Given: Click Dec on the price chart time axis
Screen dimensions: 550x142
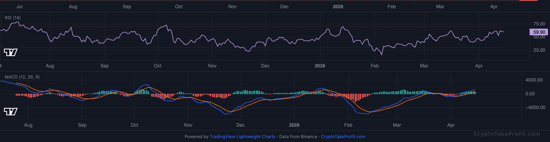Looking at the screenshot, I should click(284, 7).
